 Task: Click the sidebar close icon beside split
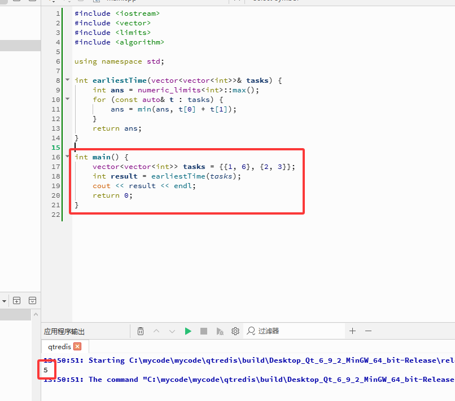point(33,301)
